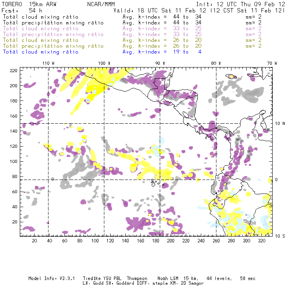Click the '120' tick on the vertical axis
The image size is (287, 287).
14,146
